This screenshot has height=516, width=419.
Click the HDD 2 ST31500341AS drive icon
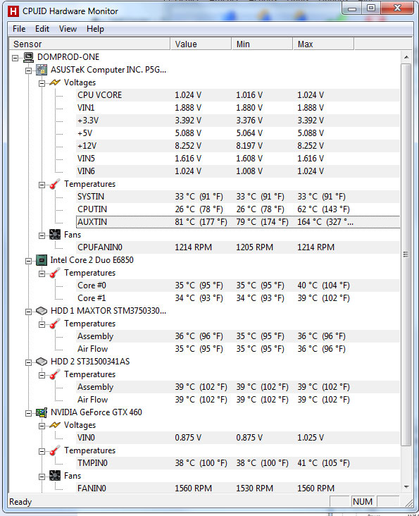click(x=42, y=362)
